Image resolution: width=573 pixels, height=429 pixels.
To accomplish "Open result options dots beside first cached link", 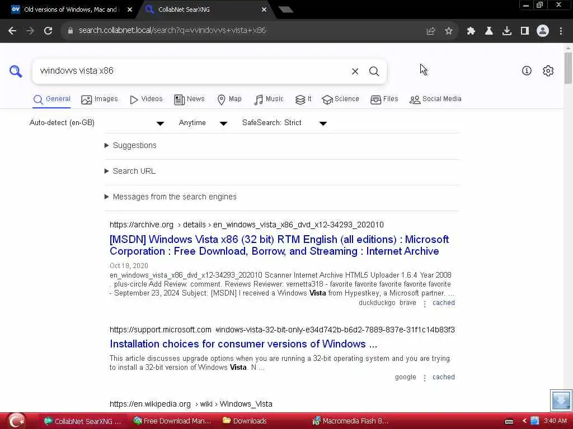I will click(424, 303).
